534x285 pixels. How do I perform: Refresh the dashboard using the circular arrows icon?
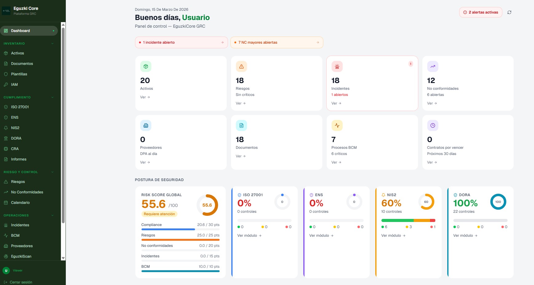pyautogui.click(x=509, y=12)
